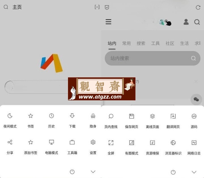Toggle image mode (有图模式) icon
The width and height of the screenshot is (204, 178).
[131, 143]
